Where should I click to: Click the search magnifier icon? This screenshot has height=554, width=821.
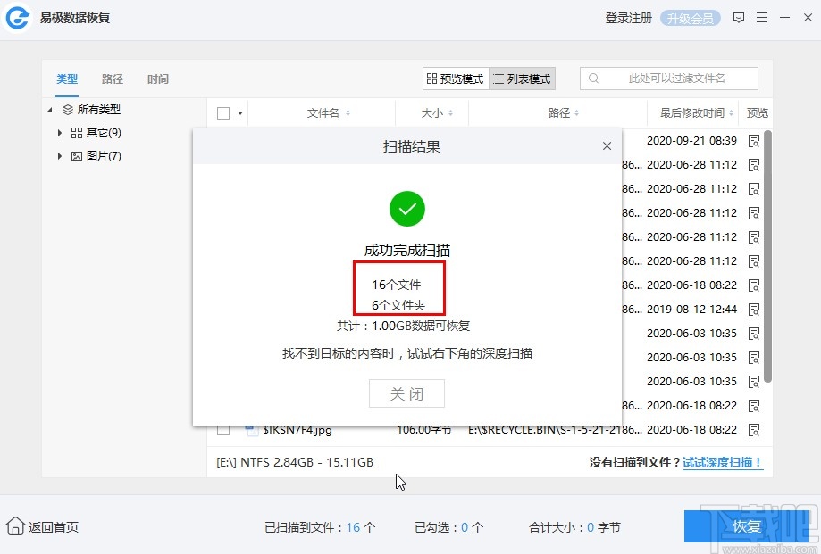coord(593,79)
